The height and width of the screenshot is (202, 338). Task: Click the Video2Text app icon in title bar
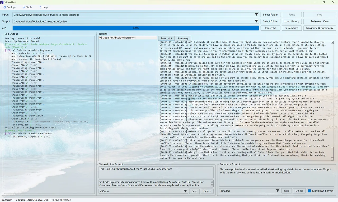click(2, 2)
